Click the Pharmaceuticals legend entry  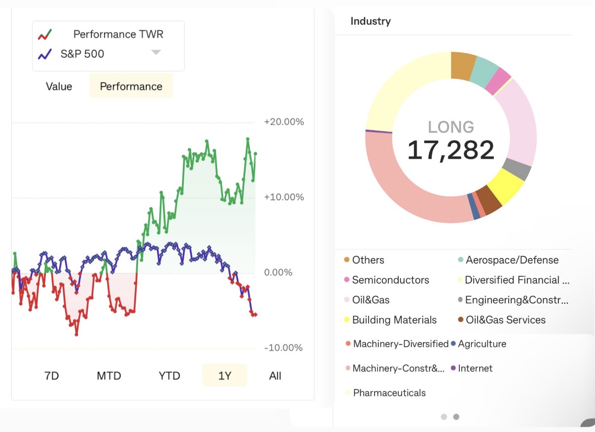click(386, 393)
